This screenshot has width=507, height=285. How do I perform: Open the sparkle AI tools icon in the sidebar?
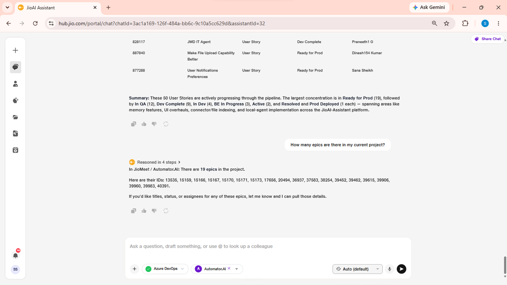pos(15,100)
